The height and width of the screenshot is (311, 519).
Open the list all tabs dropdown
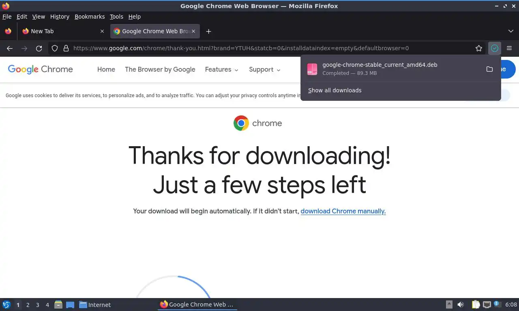[x=510, y=31]
